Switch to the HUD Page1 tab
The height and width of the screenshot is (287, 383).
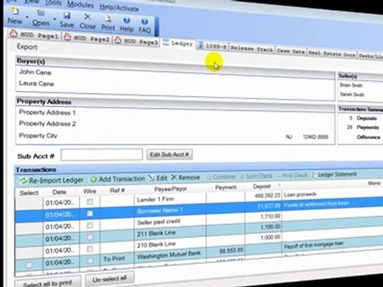(x=34, y=35)
